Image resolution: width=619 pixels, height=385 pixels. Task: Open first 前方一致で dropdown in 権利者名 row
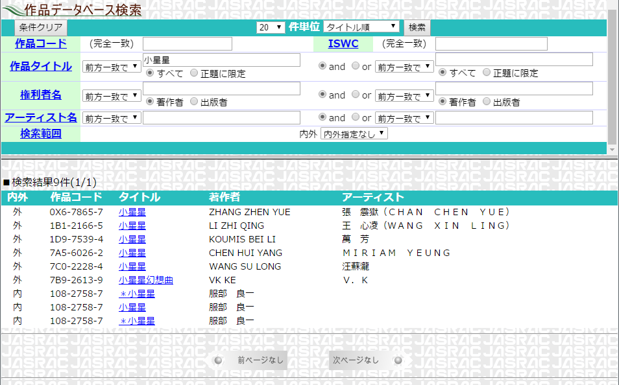[112, 96]
